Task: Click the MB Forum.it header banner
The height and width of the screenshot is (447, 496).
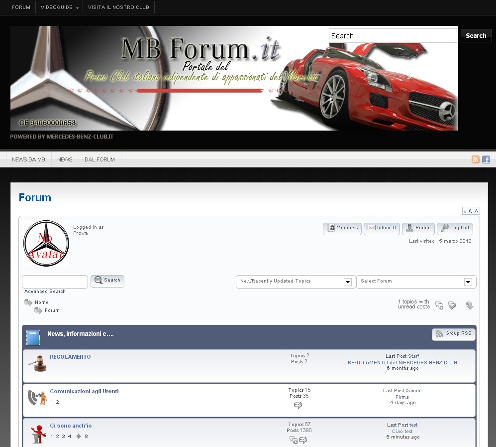Action: [234, 78]
